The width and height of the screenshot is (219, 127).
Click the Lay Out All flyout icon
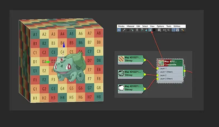[x=164, y=30]
